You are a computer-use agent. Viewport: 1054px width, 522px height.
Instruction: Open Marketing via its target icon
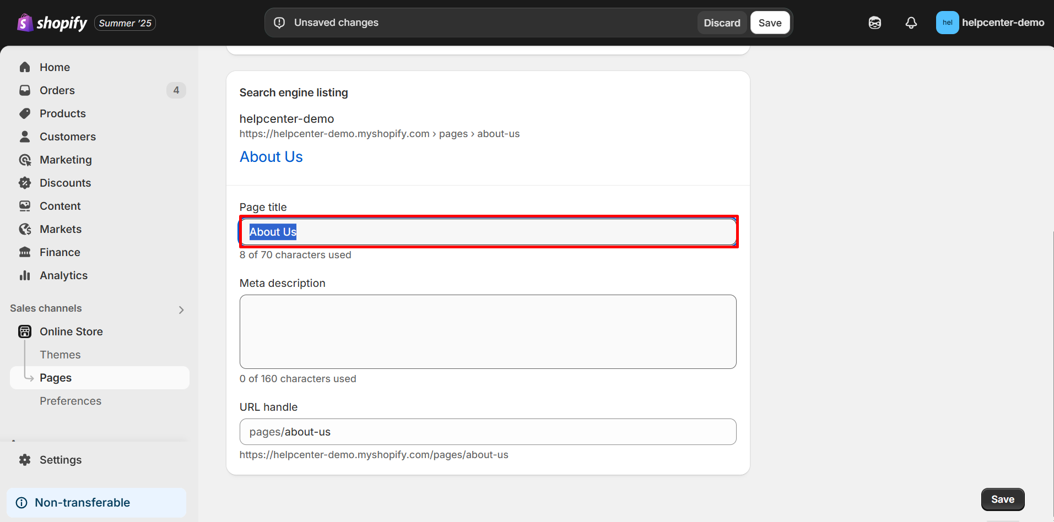pos(25,160)
